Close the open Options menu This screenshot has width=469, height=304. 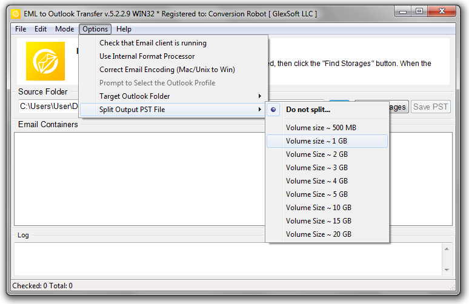pyautogui.click(x=95, y=29)
